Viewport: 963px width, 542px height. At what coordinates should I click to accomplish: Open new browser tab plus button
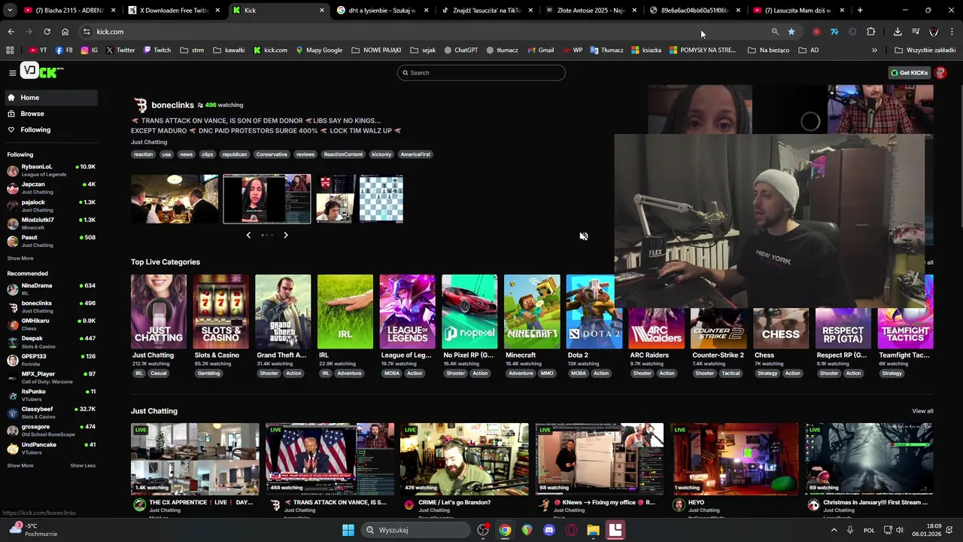(860, 11)
